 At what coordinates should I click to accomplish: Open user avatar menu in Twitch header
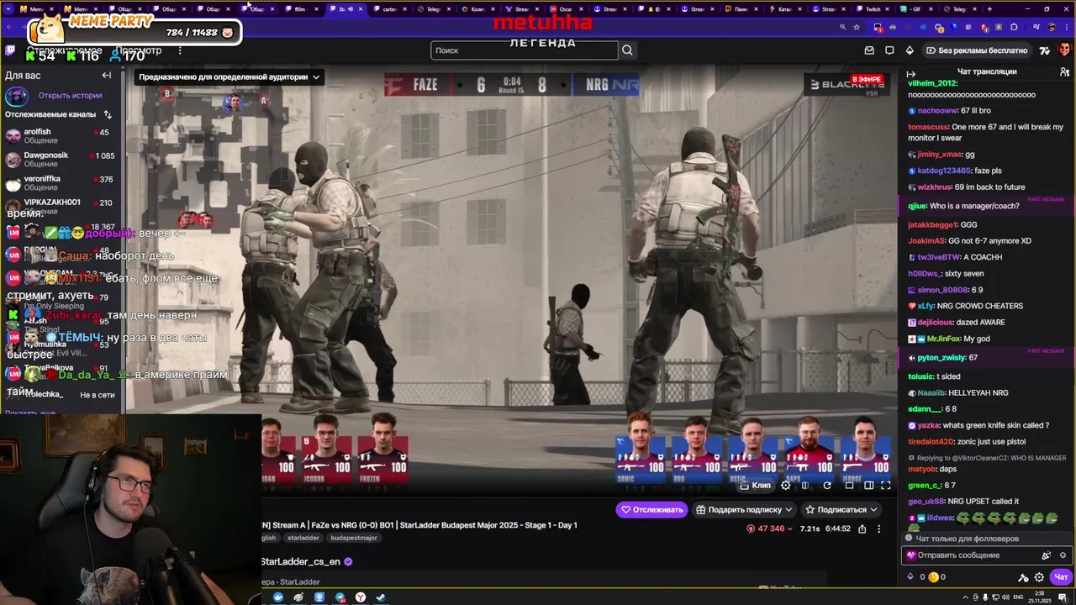1064,50
